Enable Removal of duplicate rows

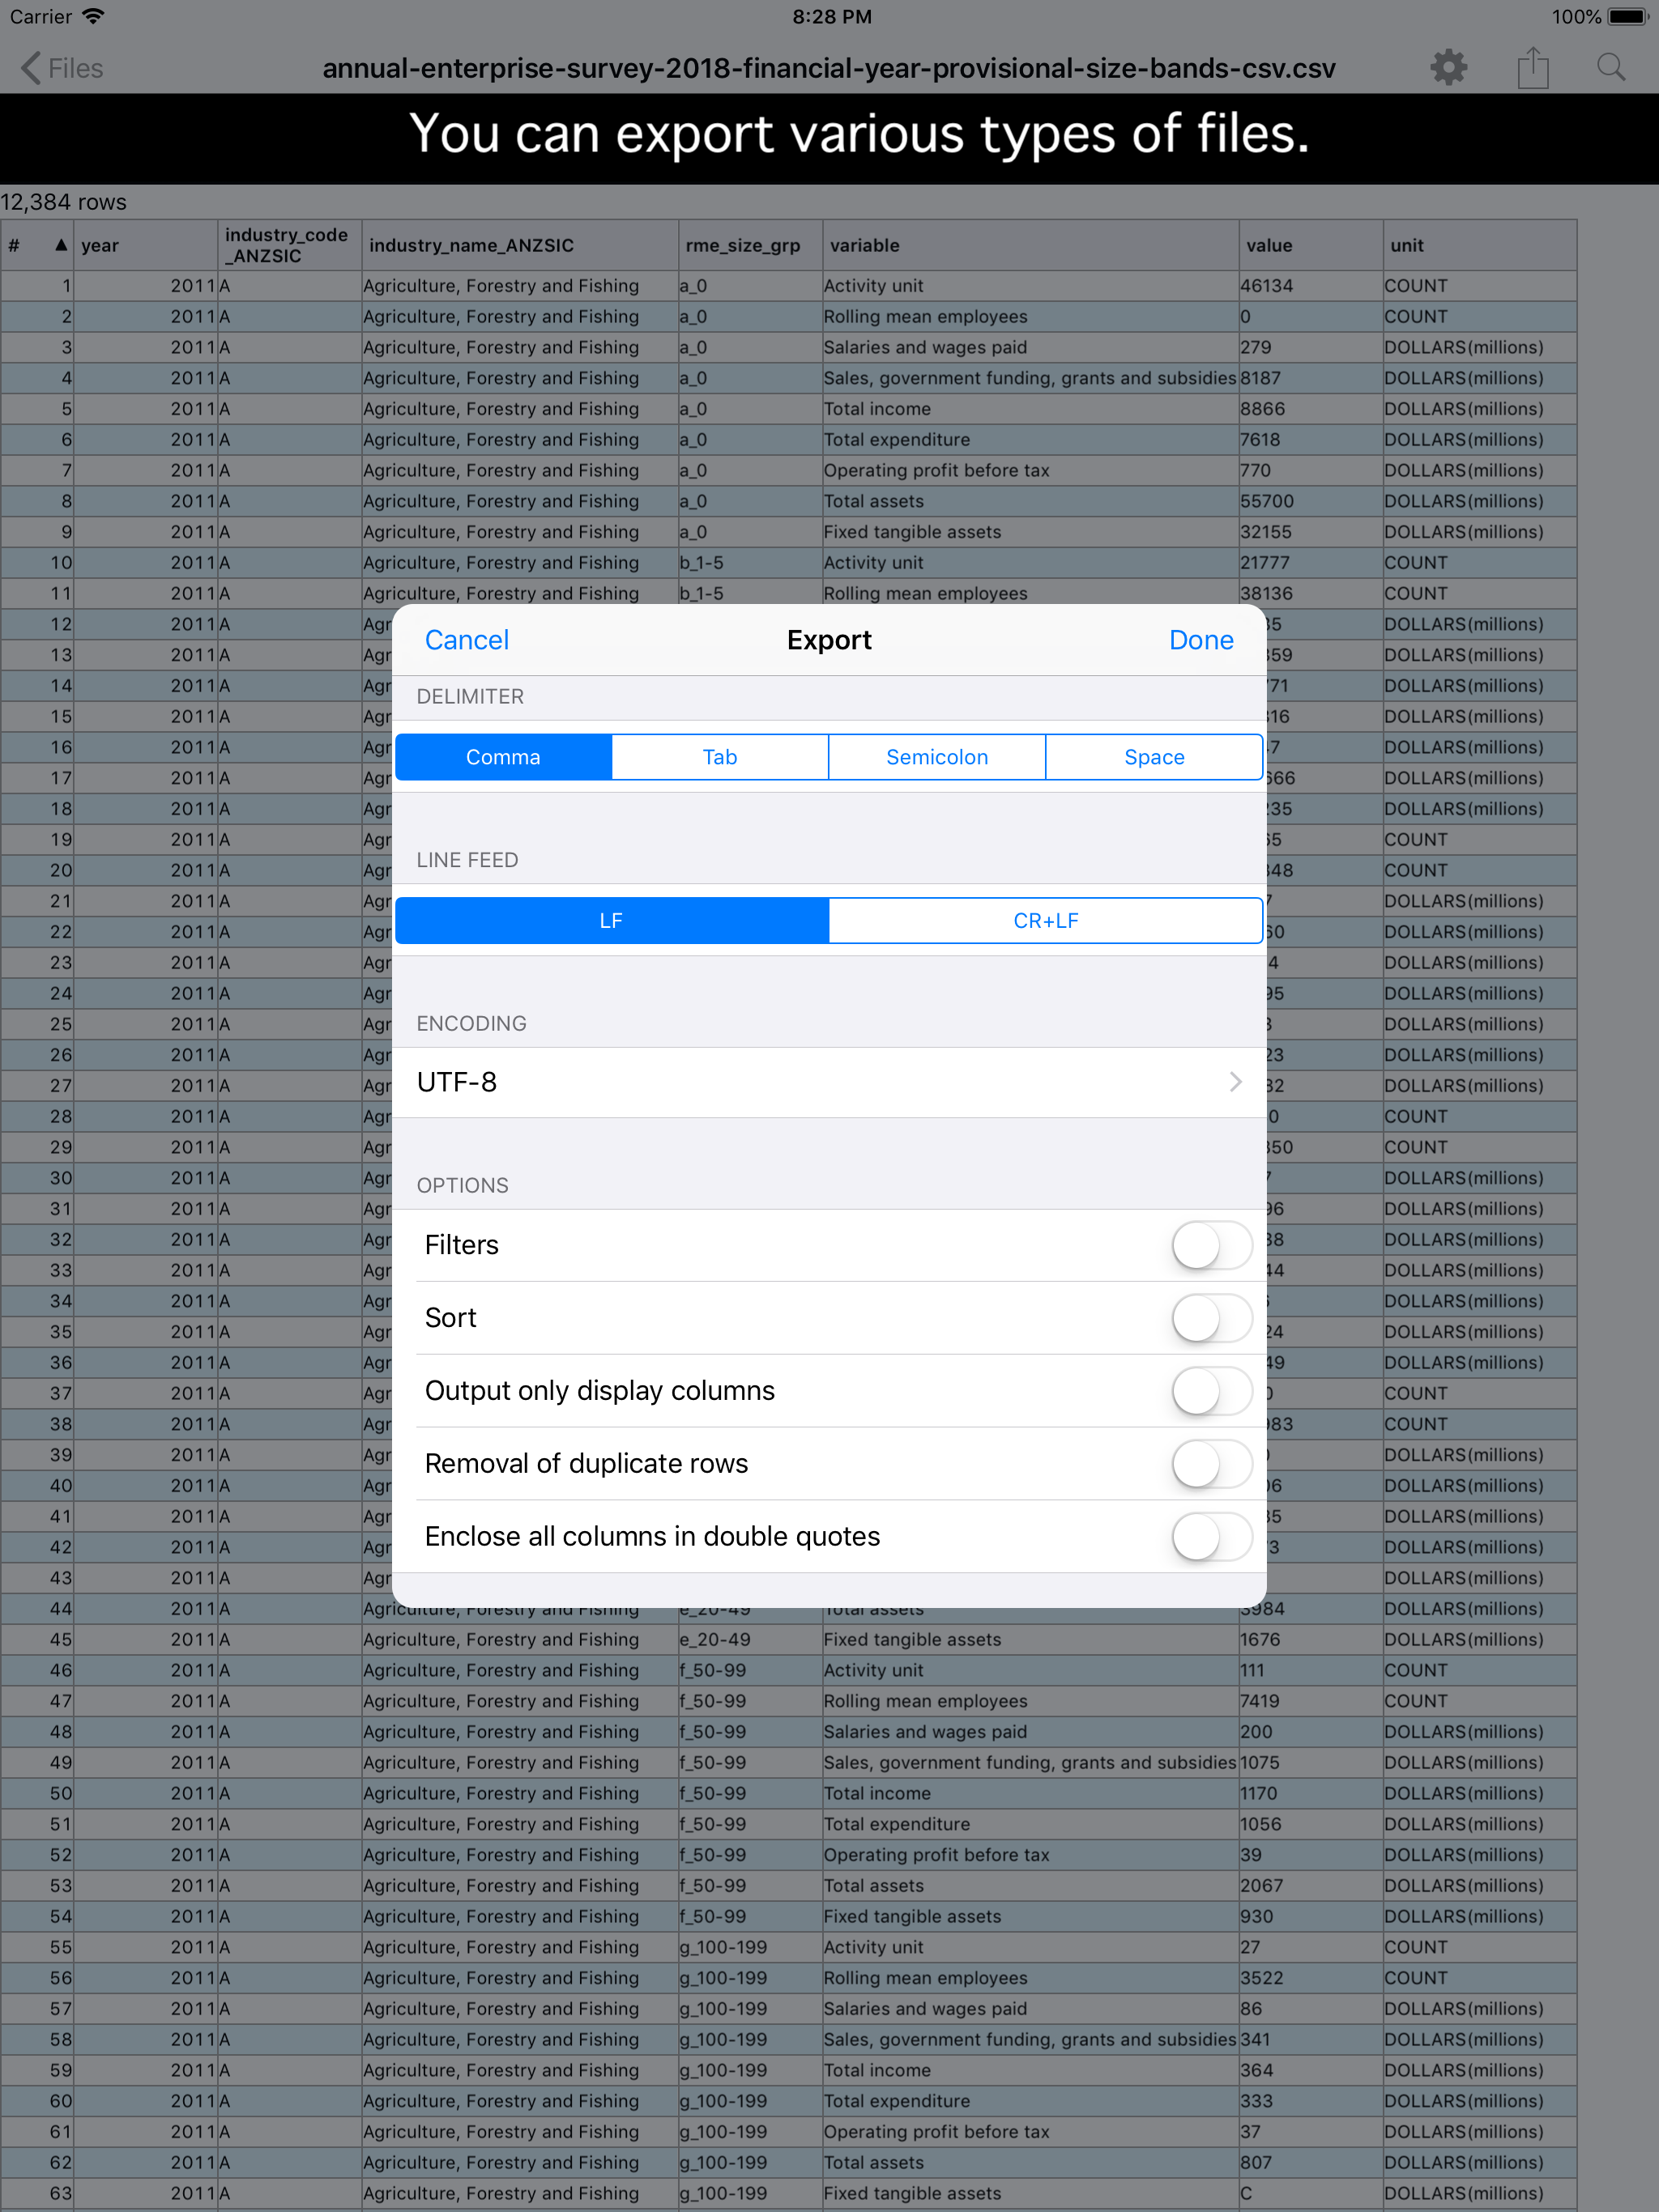[x=1213, y=1464]
